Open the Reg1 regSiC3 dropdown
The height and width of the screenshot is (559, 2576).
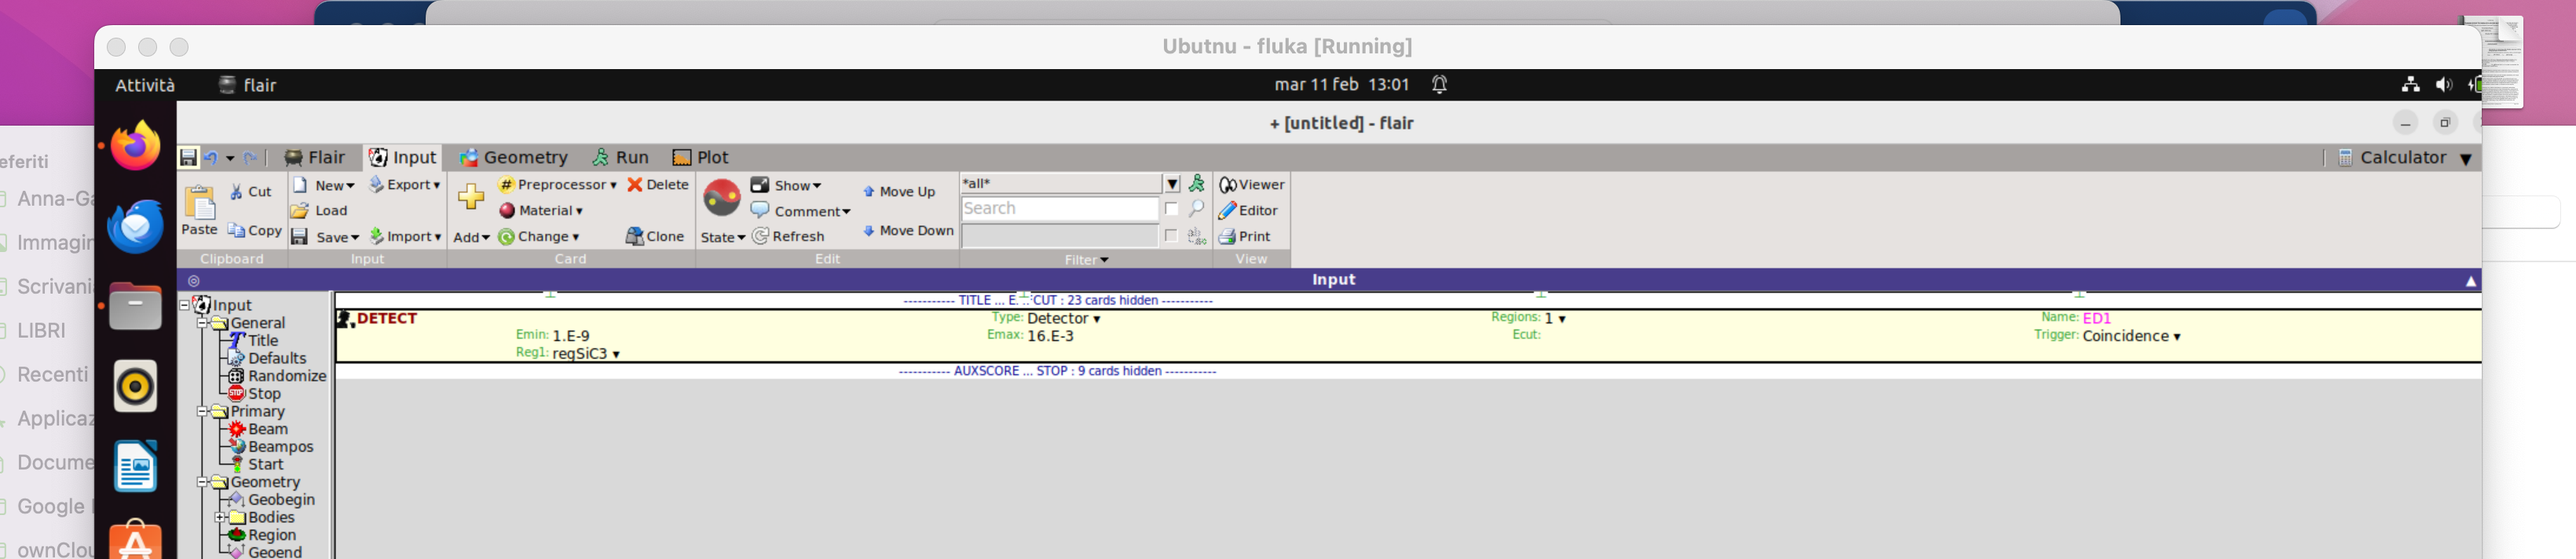pyautogui.click(x=585, y=353)
